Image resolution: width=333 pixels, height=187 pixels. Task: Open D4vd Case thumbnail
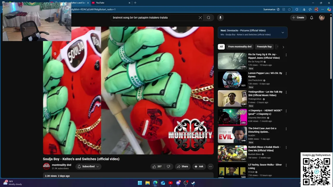pos(232,135)
